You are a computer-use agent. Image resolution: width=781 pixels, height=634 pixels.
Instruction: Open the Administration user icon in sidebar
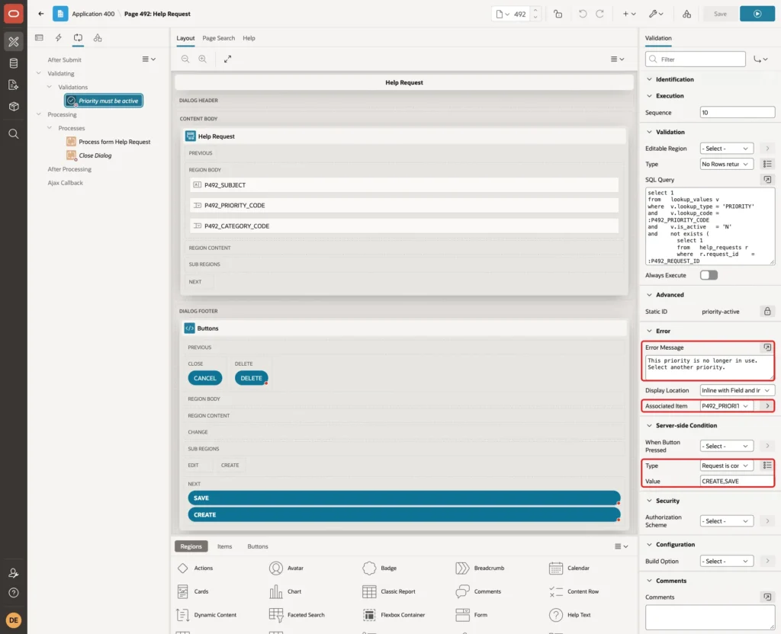coord(14,573)
